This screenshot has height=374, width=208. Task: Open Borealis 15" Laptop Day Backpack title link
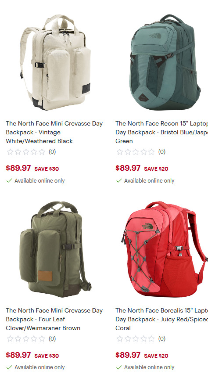[x=162, y=319]
